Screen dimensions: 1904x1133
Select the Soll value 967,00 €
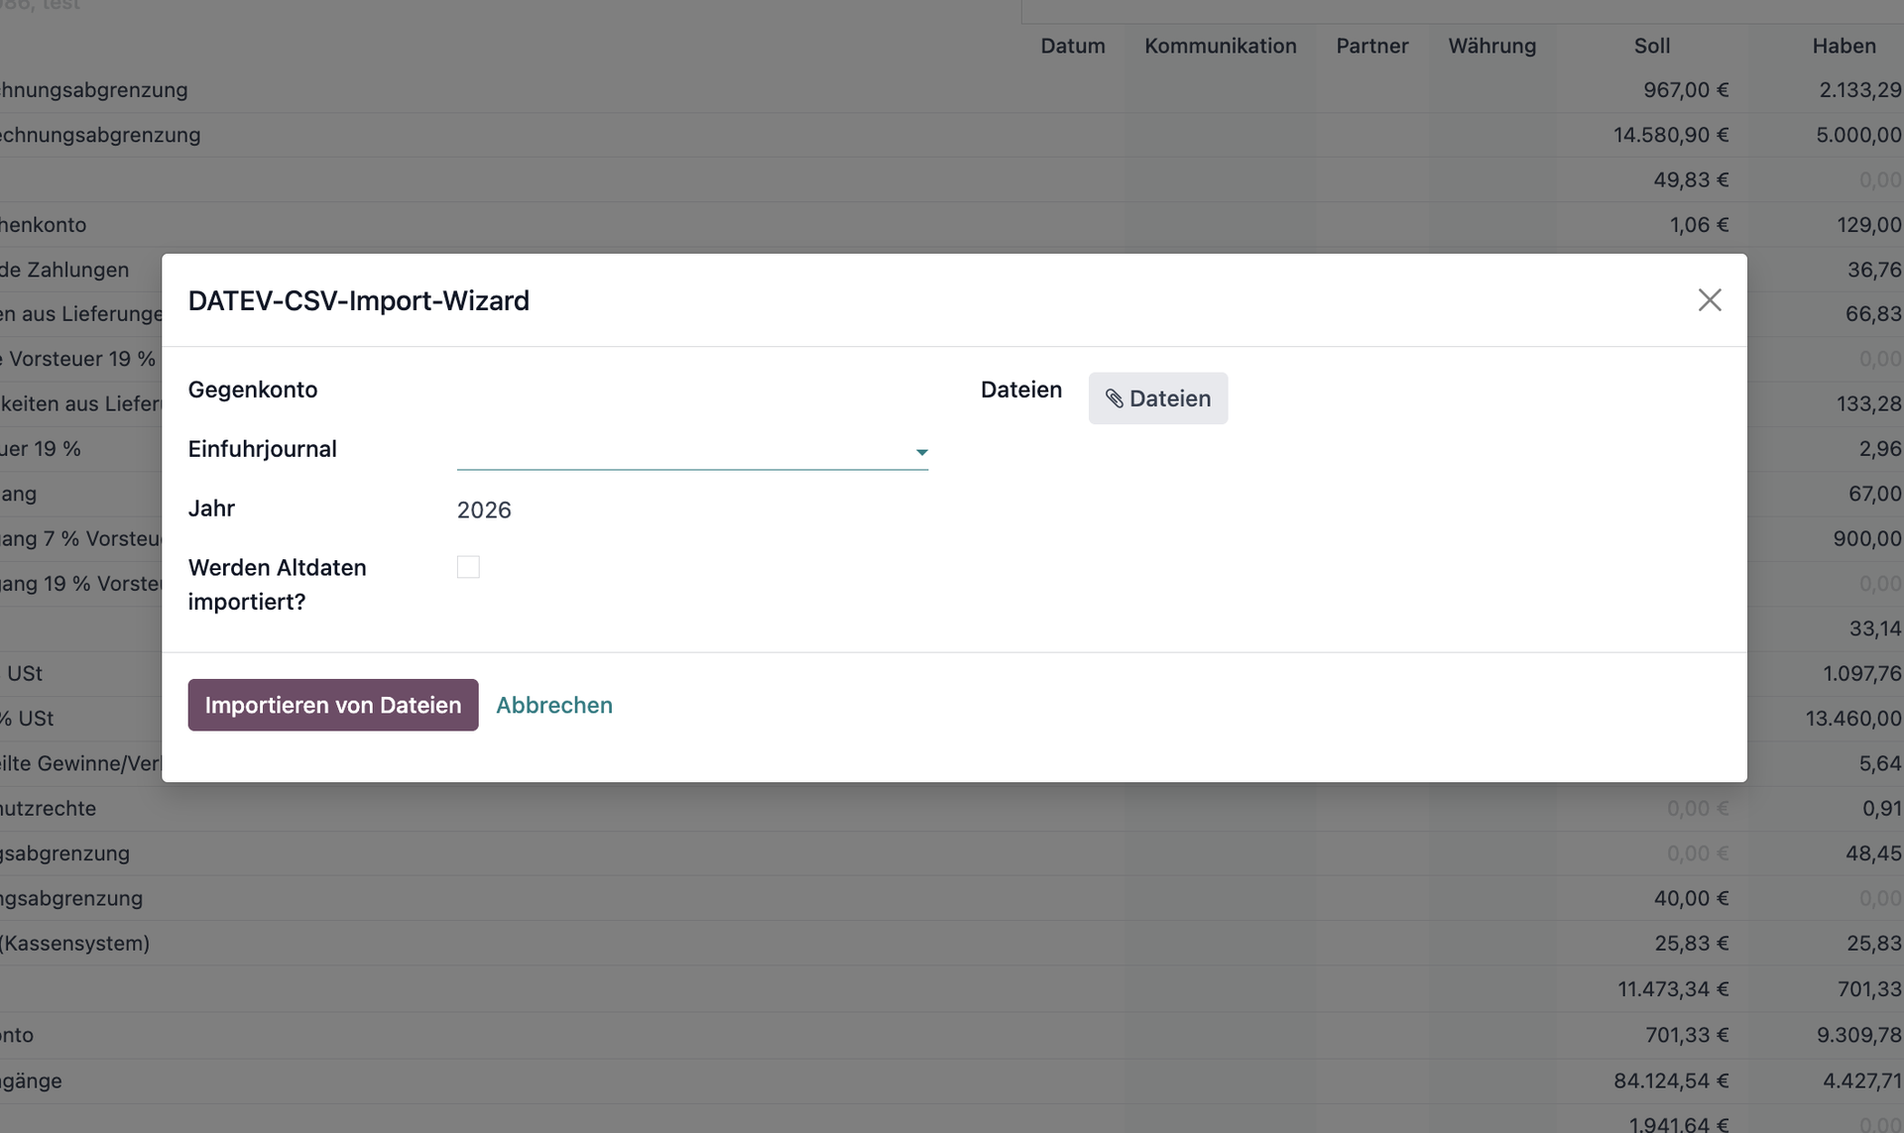[x=1686, y=90]
